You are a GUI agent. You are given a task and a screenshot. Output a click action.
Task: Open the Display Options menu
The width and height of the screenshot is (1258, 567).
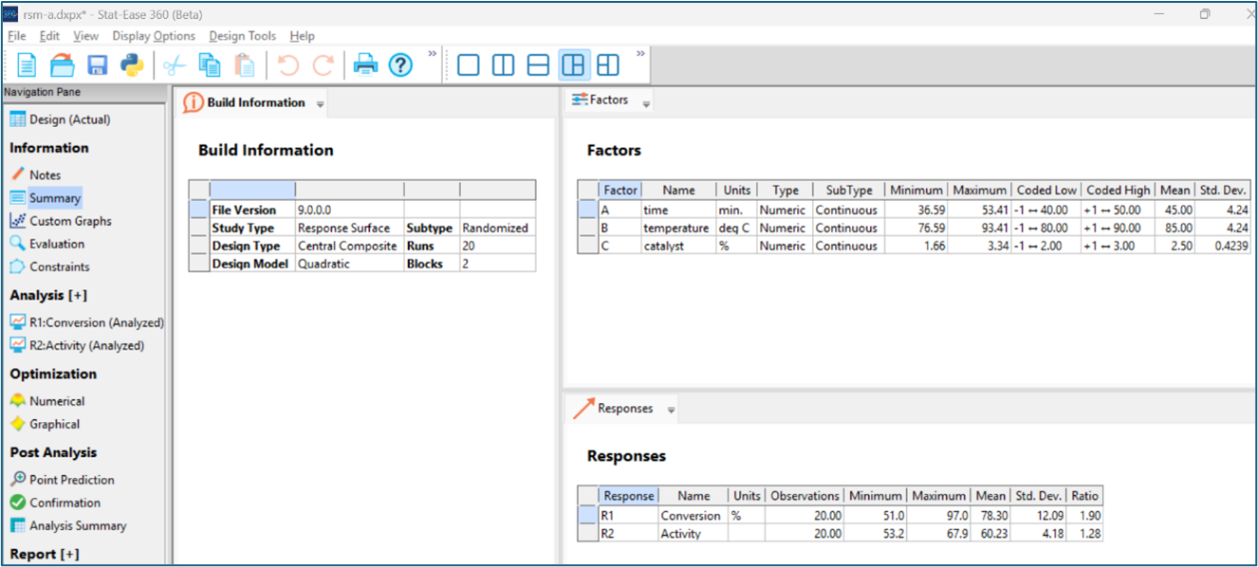pyautogui.click(x=154, y=36)
